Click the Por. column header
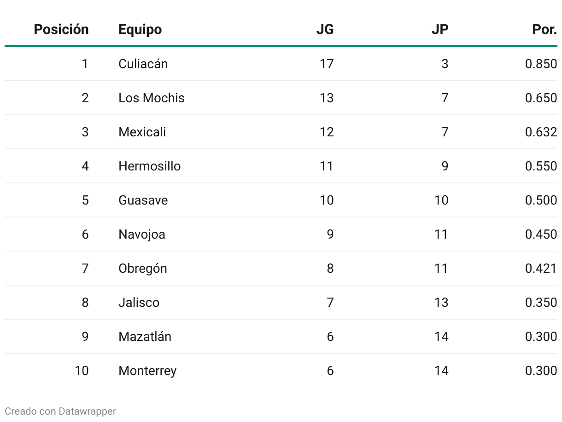This screenshot has width=562, height=422. pyautogui.click(x=544, y=29)
